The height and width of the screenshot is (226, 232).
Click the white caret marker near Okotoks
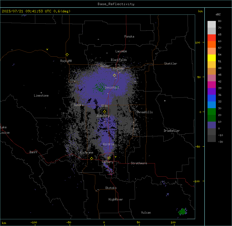click(98, 190)
